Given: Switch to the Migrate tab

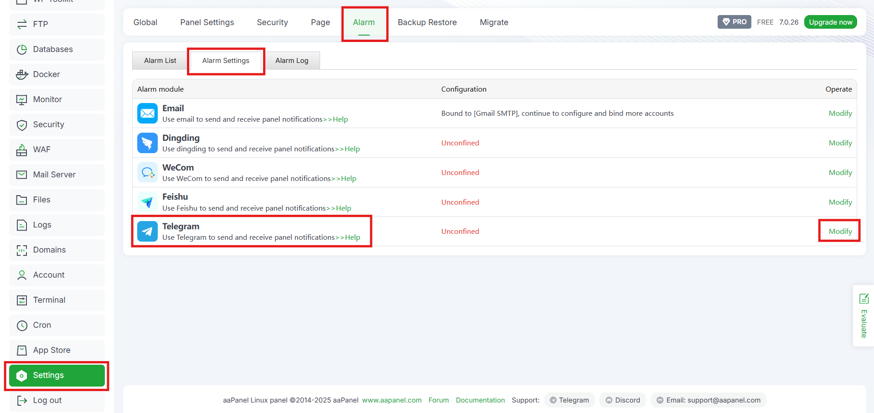Looking at the screenshot, I should point(494,22).
